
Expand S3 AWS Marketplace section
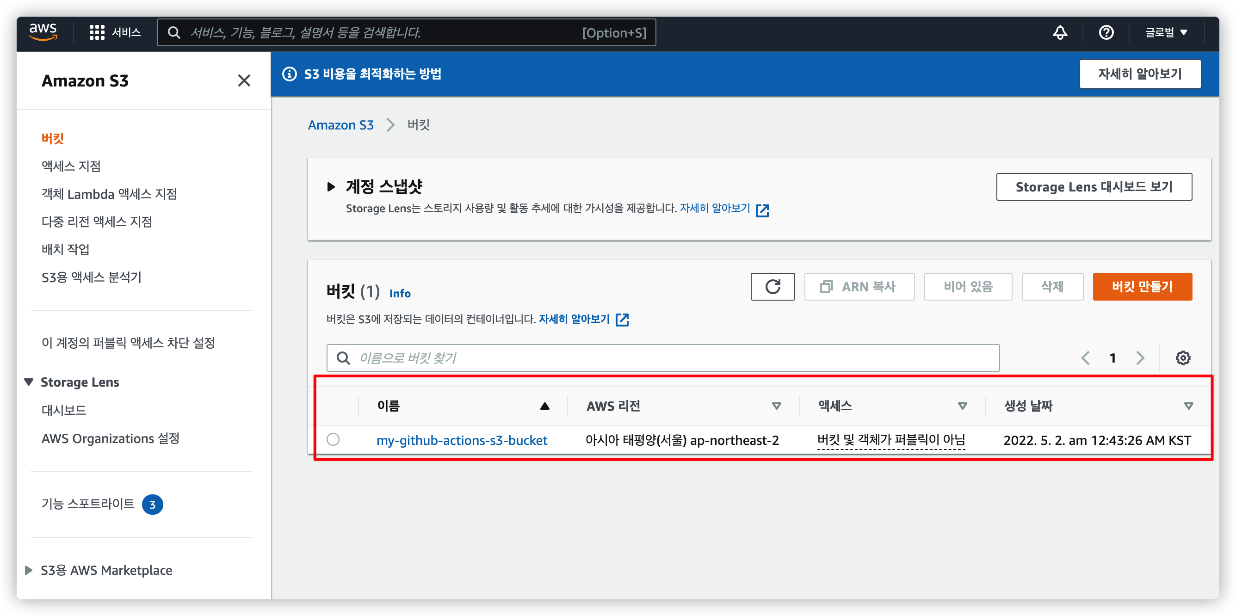click(x=29, y=570)
